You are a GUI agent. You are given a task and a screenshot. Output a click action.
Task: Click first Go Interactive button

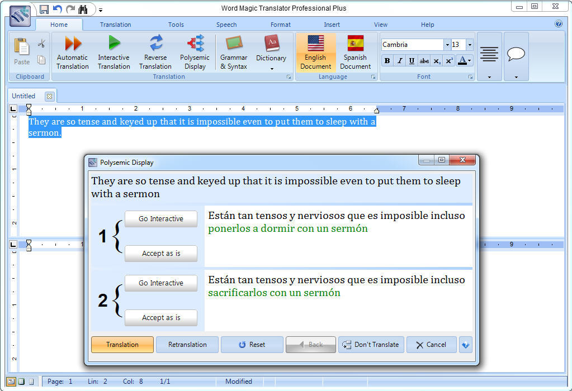tap(161, 219)
